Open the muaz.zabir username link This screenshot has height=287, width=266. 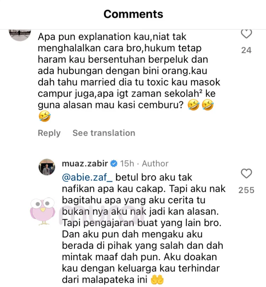pyautogui.click(x=85, y=163)
